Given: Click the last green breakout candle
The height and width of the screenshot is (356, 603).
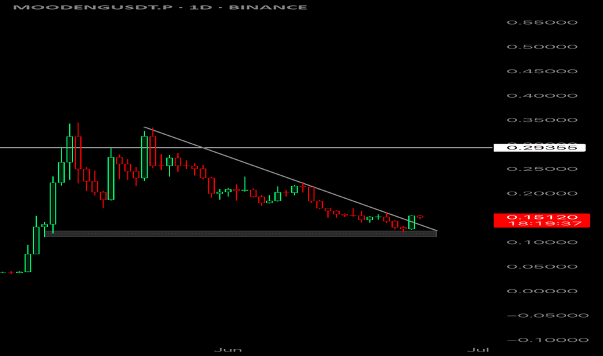Looking at the screenshot, I should [411, 223].
